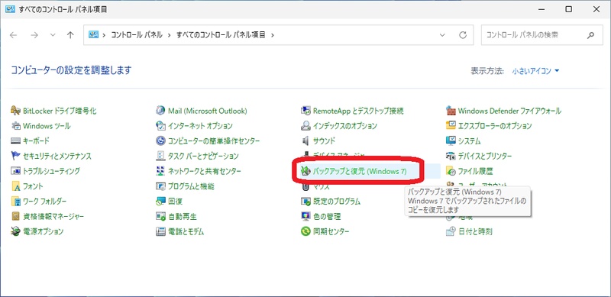The width and height of the screenshot is (611, 297).
Task: Minimize the control panel window
Action: tap(541, 9)
